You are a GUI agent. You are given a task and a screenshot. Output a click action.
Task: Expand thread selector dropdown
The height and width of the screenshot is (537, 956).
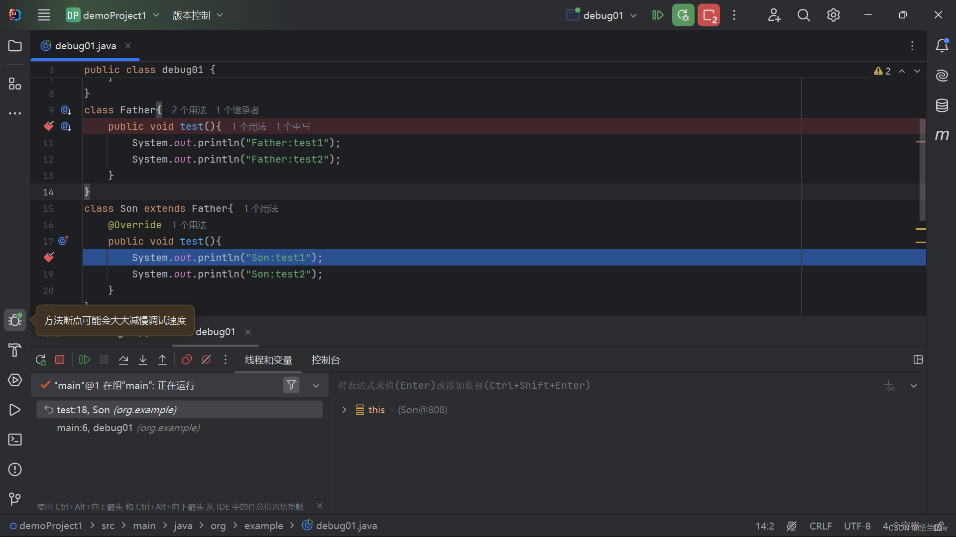click(316, 385)
